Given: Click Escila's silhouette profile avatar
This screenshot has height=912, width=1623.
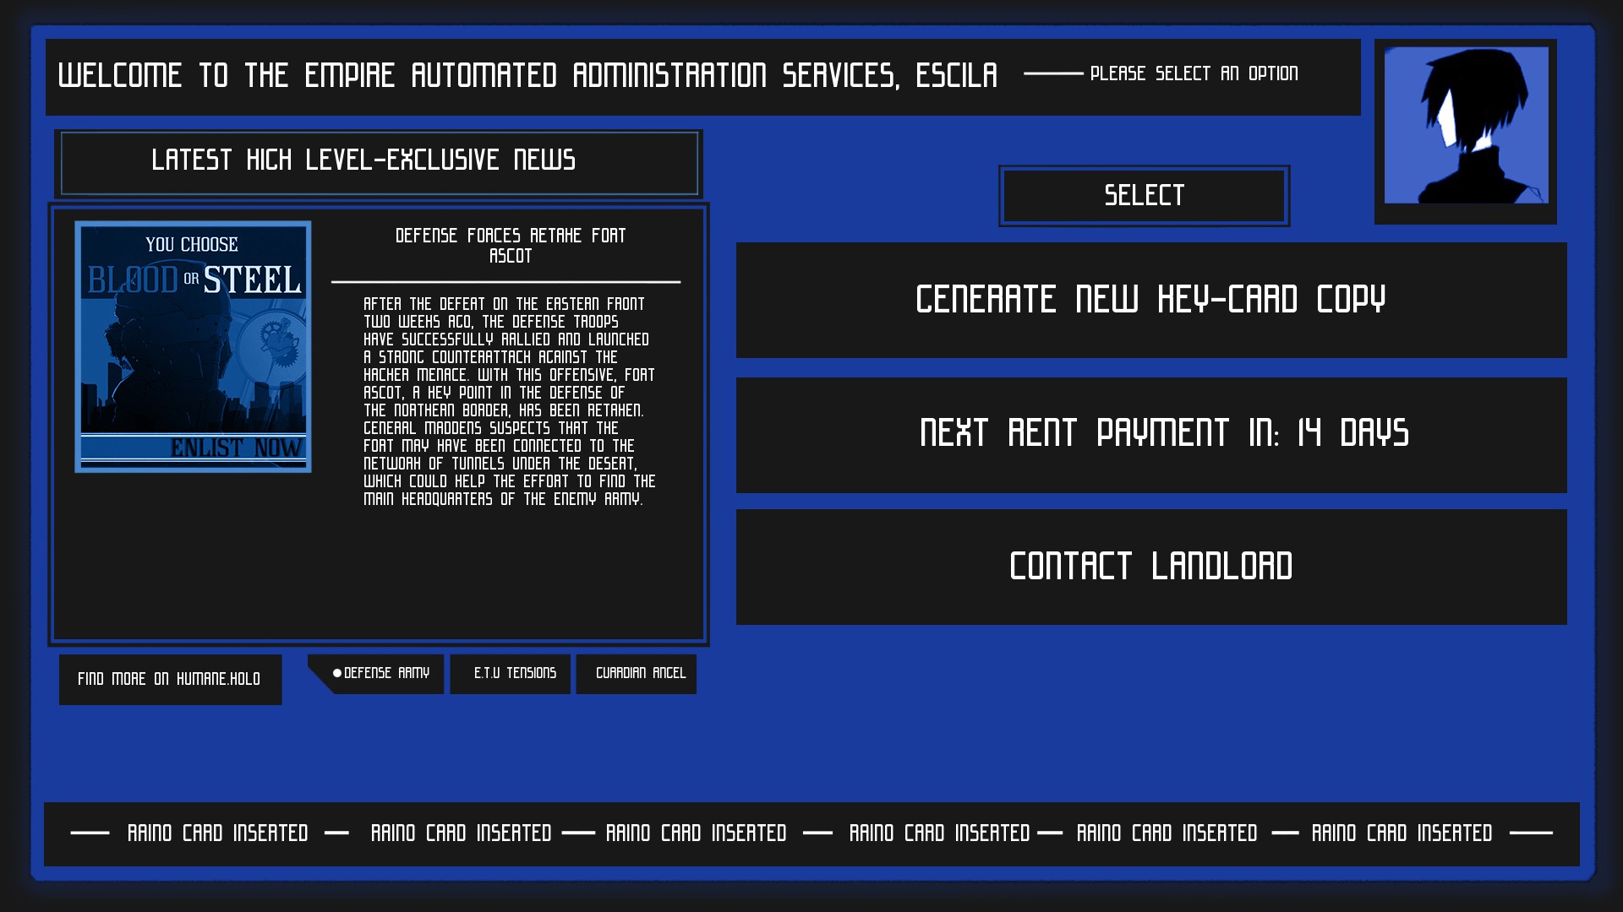Looking at the screenshot, I should click(1466, 126).
